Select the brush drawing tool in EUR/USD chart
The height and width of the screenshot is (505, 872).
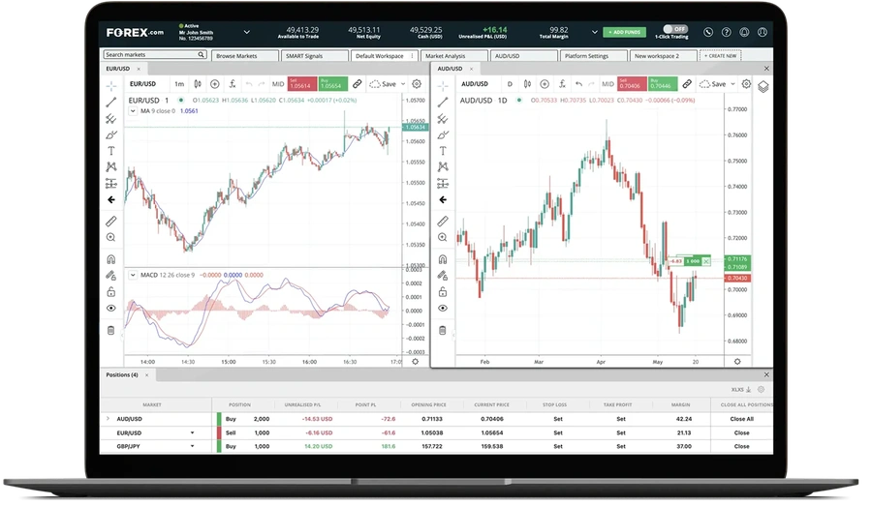tap(111, 135)
